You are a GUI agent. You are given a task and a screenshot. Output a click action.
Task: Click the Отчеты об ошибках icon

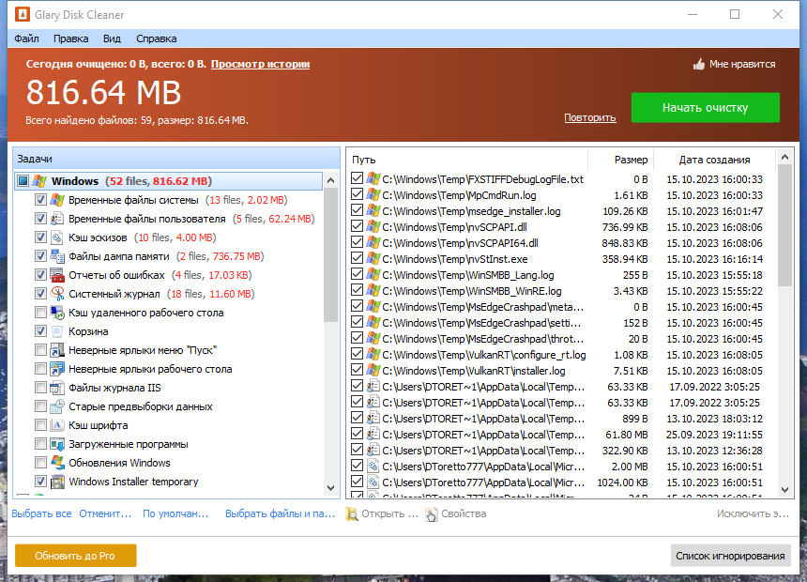pos(57,275)
